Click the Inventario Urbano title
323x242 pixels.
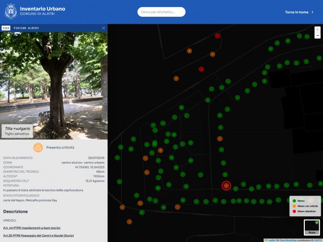(42, 9)
